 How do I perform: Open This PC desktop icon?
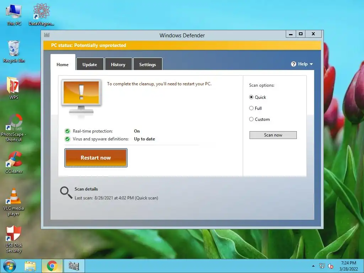pos(14,15)
